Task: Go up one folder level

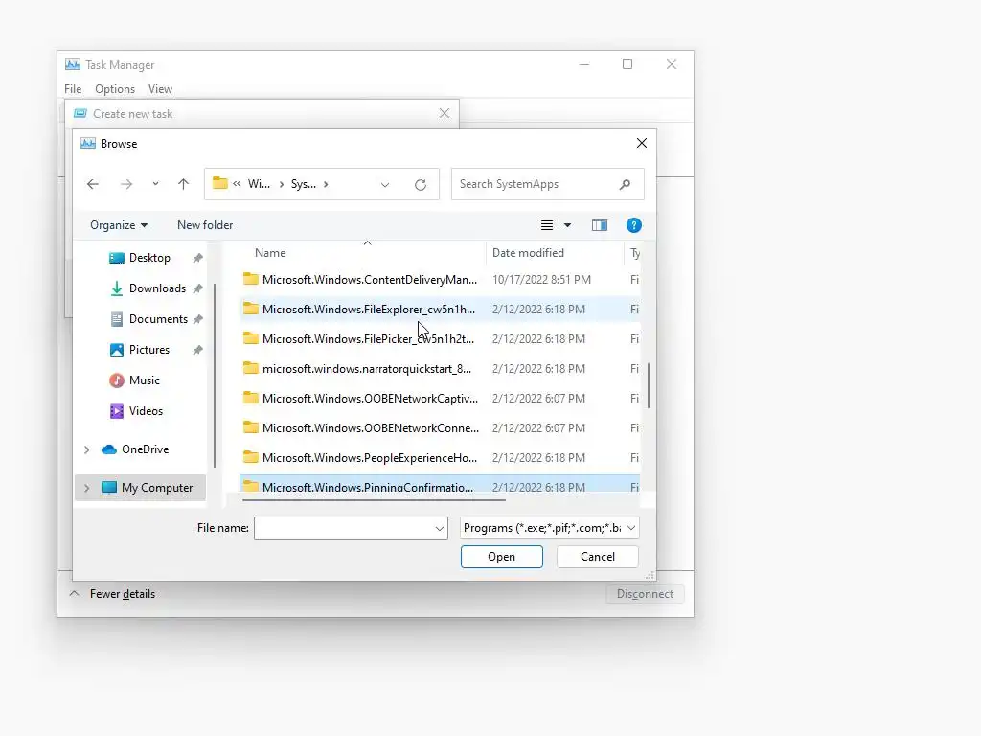Action: 183,184
